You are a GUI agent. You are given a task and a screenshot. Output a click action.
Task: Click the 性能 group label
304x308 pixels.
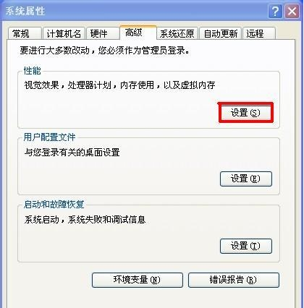click(x=33, y=71)
